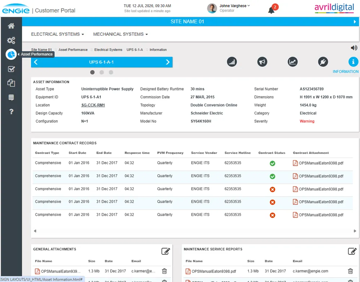
Task: Open third row contract attachment PDF
Action: coord(318,189)
